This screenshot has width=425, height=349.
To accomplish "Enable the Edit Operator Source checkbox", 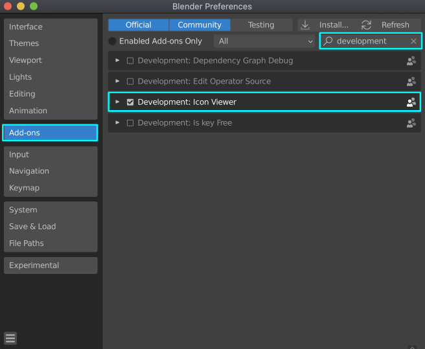I will click(130, 82).
